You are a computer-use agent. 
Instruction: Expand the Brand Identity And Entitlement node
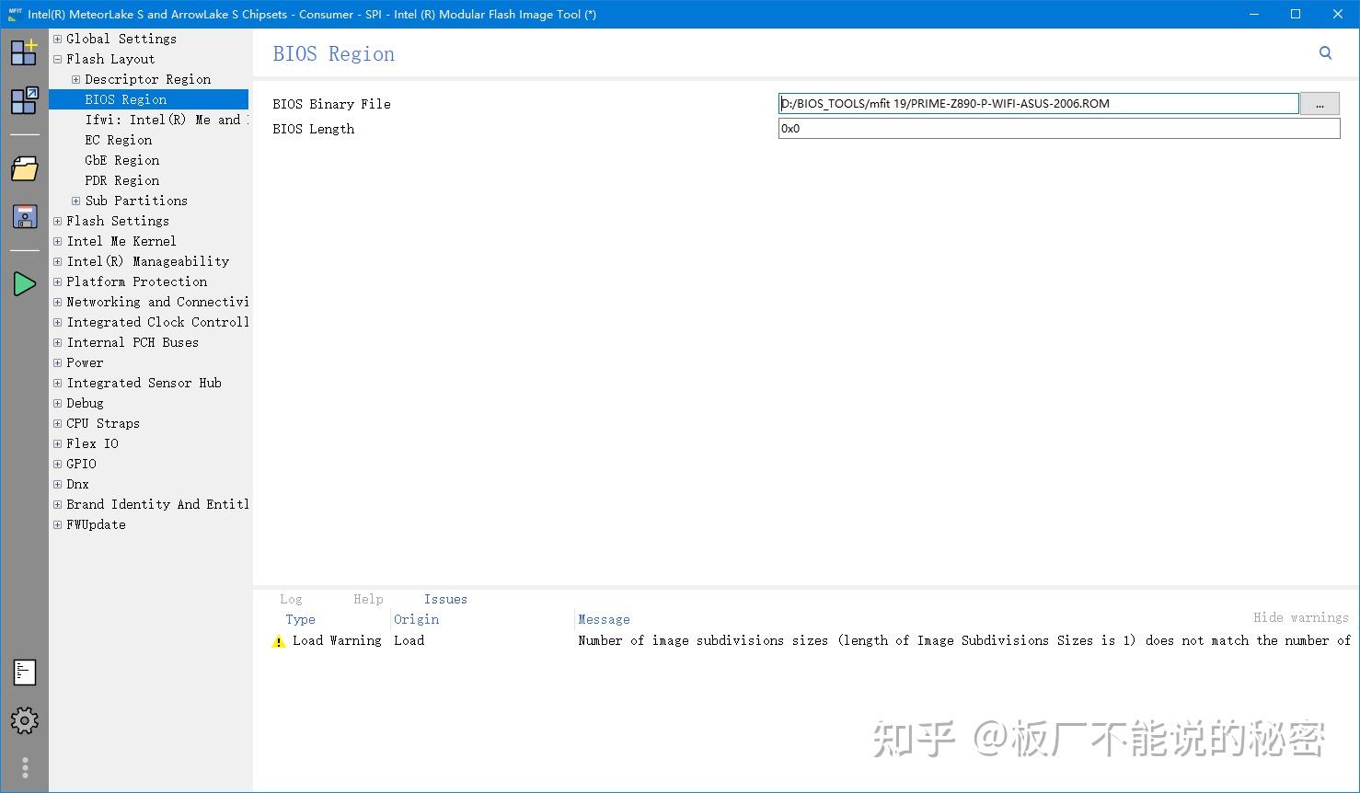click(58, 504)
